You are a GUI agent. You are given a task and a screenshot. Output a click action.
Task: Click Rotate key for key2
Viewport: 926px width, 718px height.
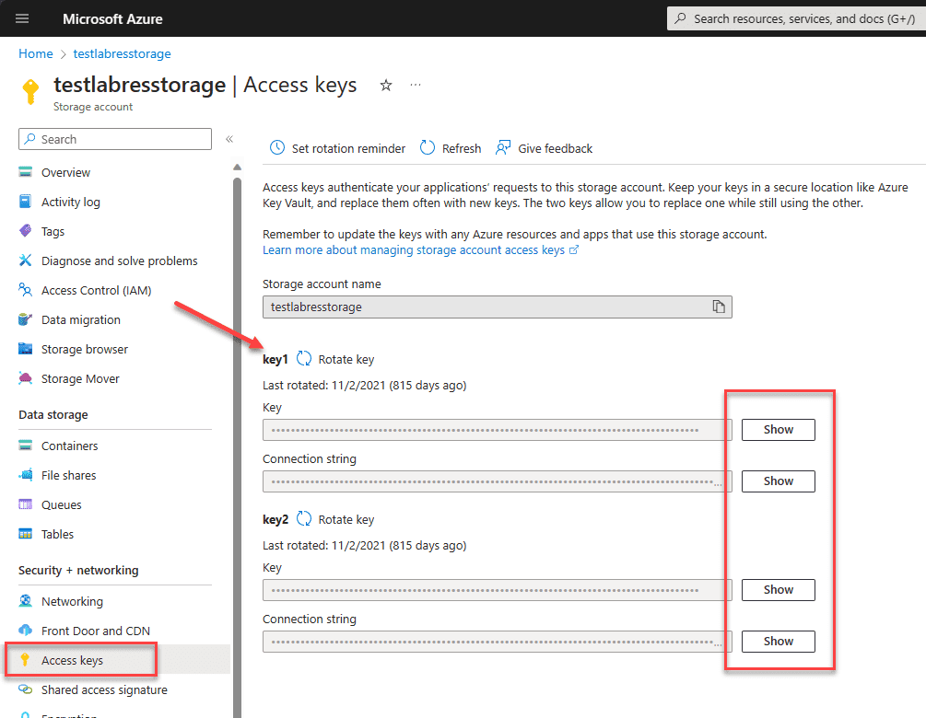tap(335, 519)
